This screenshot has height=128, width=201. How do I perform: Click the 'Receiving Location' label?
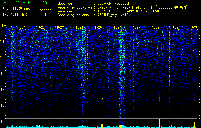(x=74, y=7)
